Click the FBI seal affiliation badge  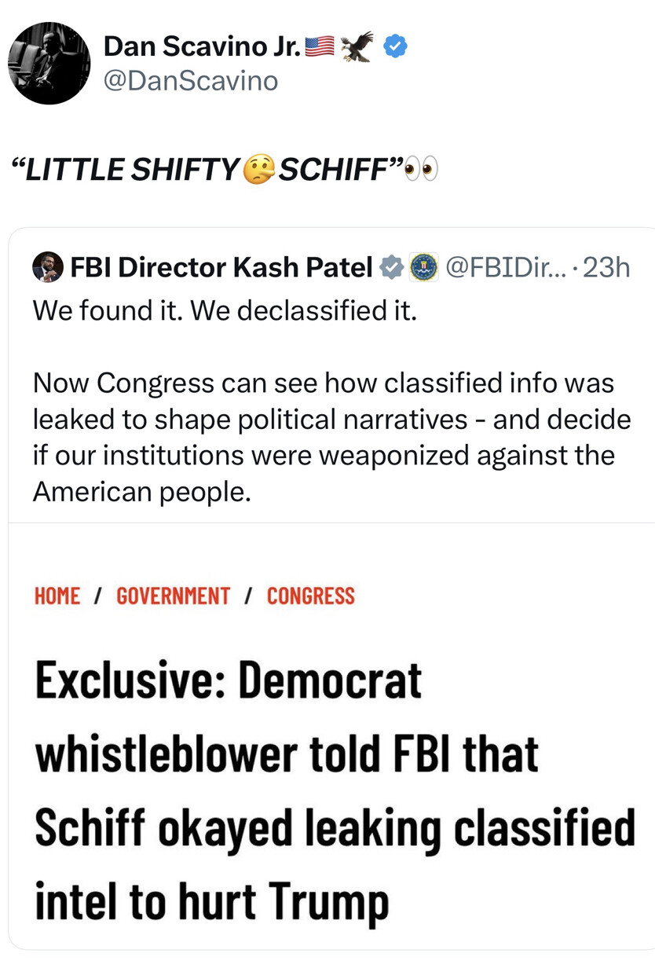pos(425,269)
